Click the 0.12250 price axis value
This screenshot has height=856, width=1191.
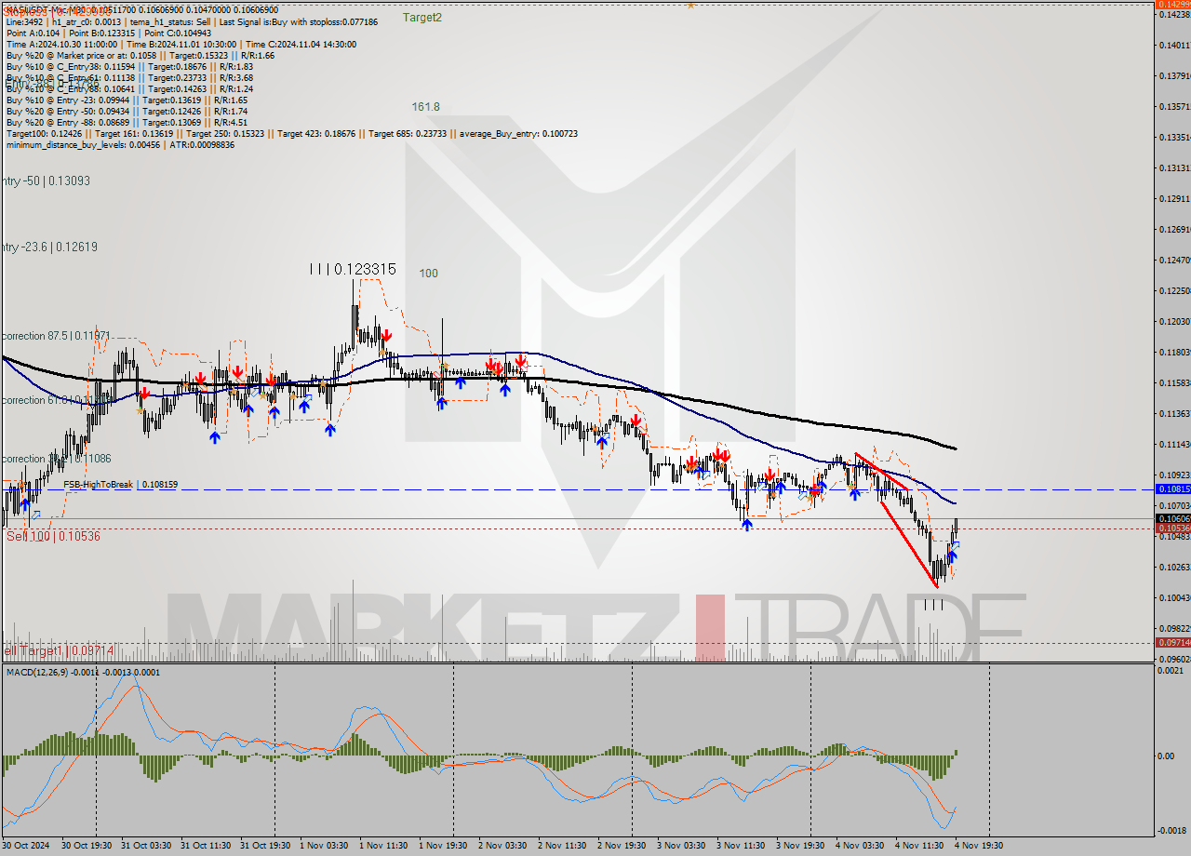pos(1173,291)
